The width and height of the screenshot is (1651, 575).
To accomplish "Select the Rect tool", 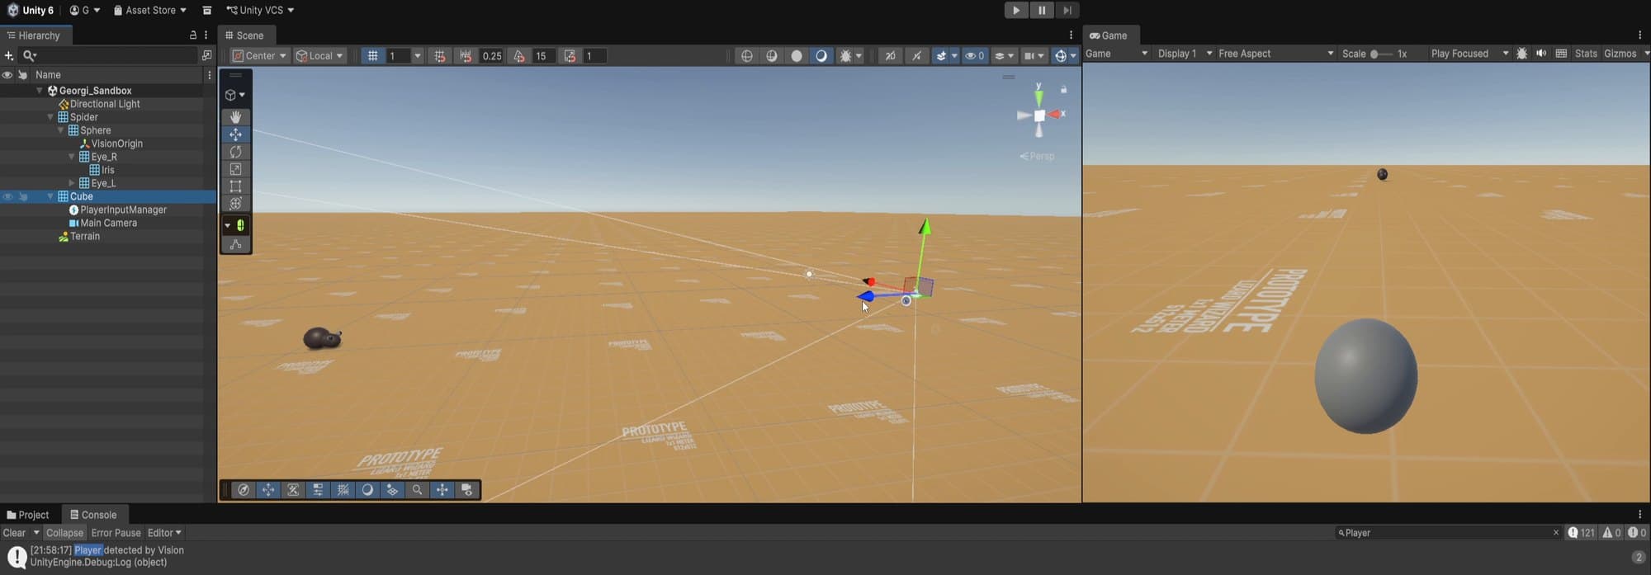I will (235, 186).
